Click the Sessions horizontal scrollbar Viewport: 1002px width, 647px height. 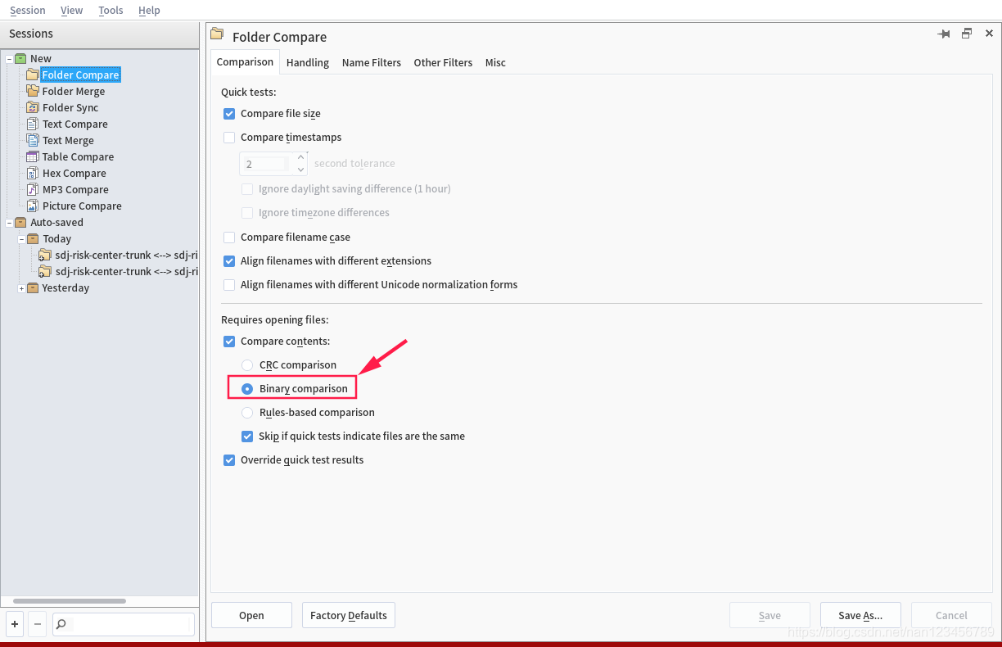(70, 601)
